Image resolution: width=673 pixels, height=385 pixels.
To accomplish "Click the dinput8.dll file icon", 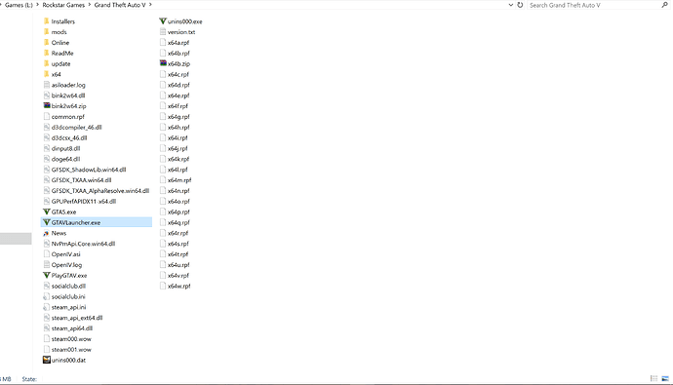I will tap(47, 148).
